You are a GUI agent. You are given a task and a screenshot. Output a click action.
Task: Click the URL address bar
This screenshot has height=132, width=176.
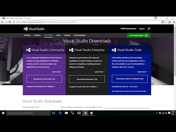87,22
